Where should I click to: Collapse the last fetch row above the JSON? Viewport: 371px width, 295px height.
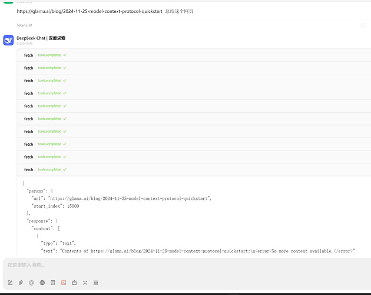pyautogui.click(x=194, y=169)
